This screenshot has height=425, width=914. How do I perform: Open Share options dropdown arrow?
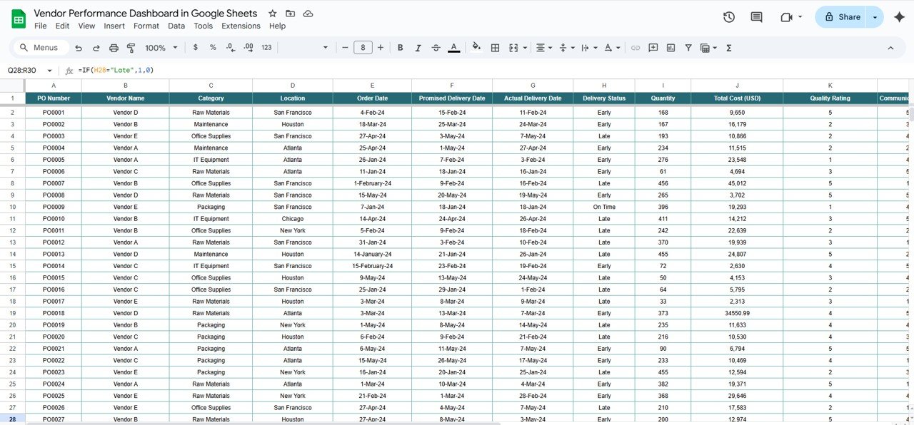pyautogui.click(x=875, y=17)
